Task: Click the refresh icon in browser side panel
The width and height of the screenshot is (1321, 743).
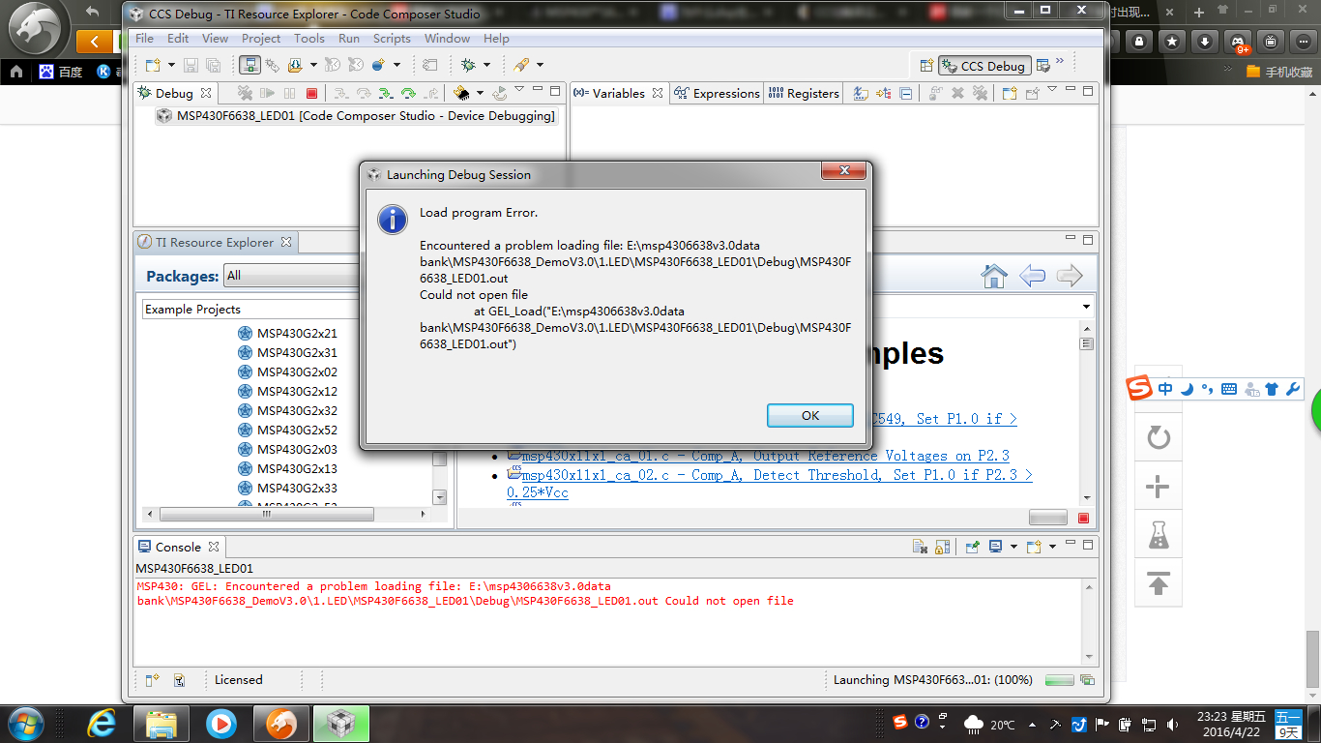Action: pos(1158,438)
